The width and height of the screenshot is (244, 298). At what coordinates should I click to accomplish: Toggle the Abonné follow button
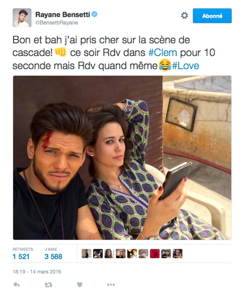(x=212, y=16)
